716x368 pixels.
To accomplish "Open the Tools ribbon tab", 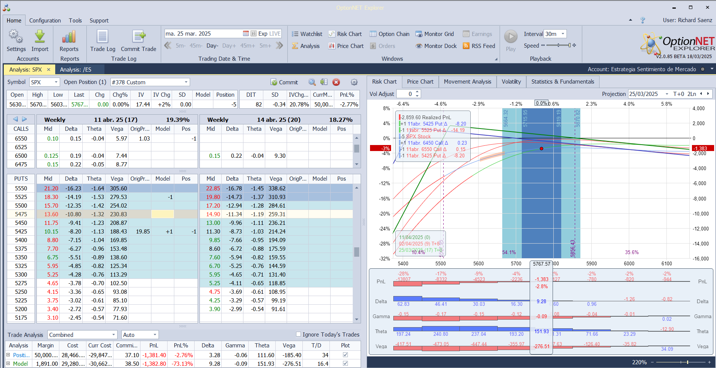I will pyautogui.click(x=75, y=21).
